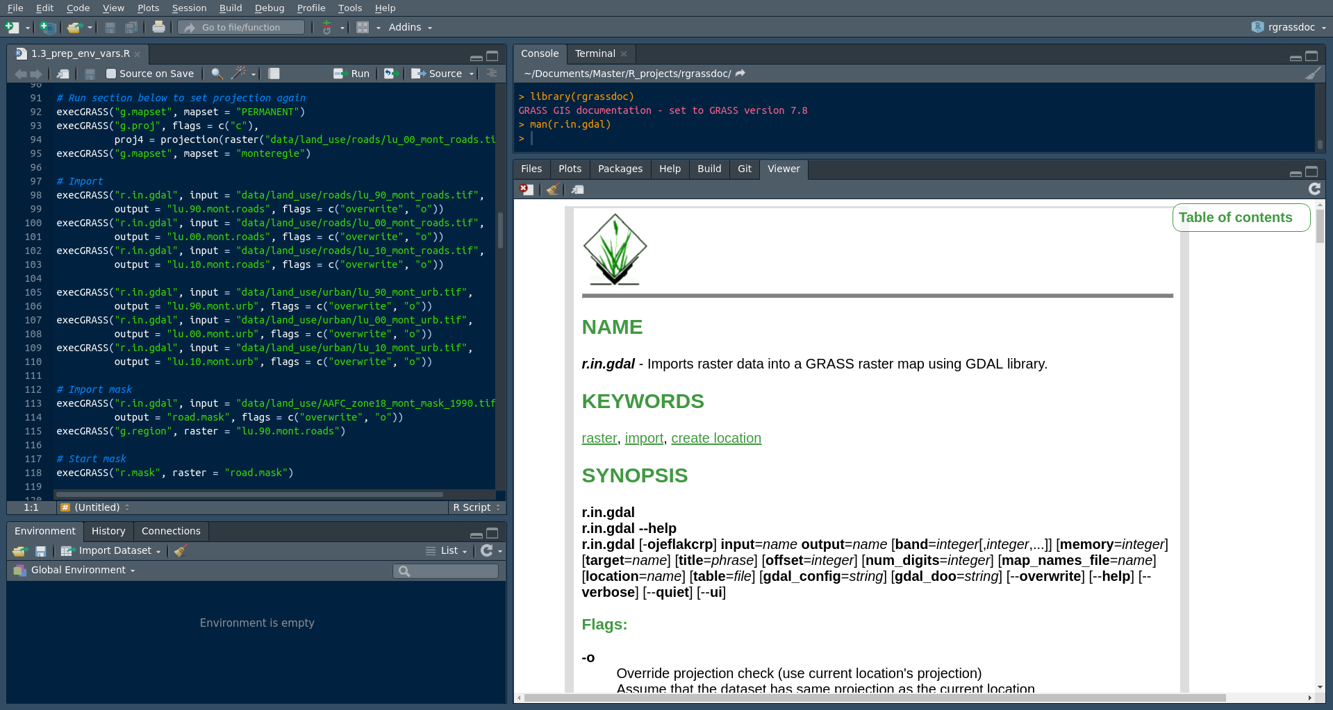
Task: View the current working directory arrow icon
Action: tap(740, 73)
